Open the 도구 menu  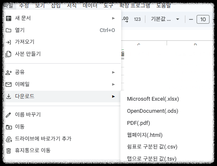point(108,5)
